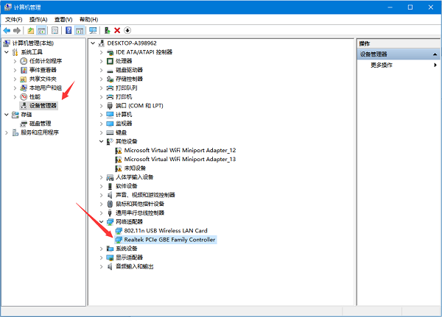The image size is (442, 317).
Task: Click the red X uninstall device icon
Action: (117, 30)
